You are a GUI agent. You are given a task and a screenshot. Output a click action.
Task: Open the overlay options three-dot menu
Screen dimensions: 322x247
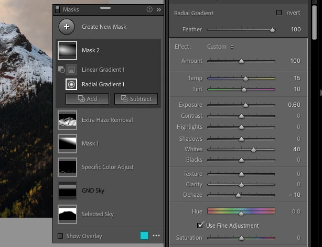tap(156, 235)
